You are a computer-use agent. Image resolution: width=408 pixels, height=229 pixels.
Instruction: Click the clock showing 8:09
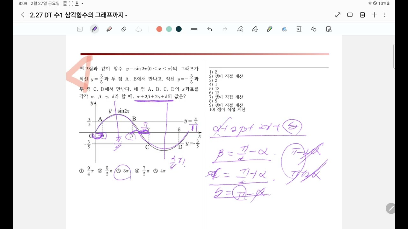tap(23, 3)
